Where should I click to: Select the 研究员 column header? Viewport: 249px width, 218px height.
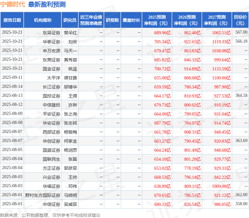click(x=70, y=20)
